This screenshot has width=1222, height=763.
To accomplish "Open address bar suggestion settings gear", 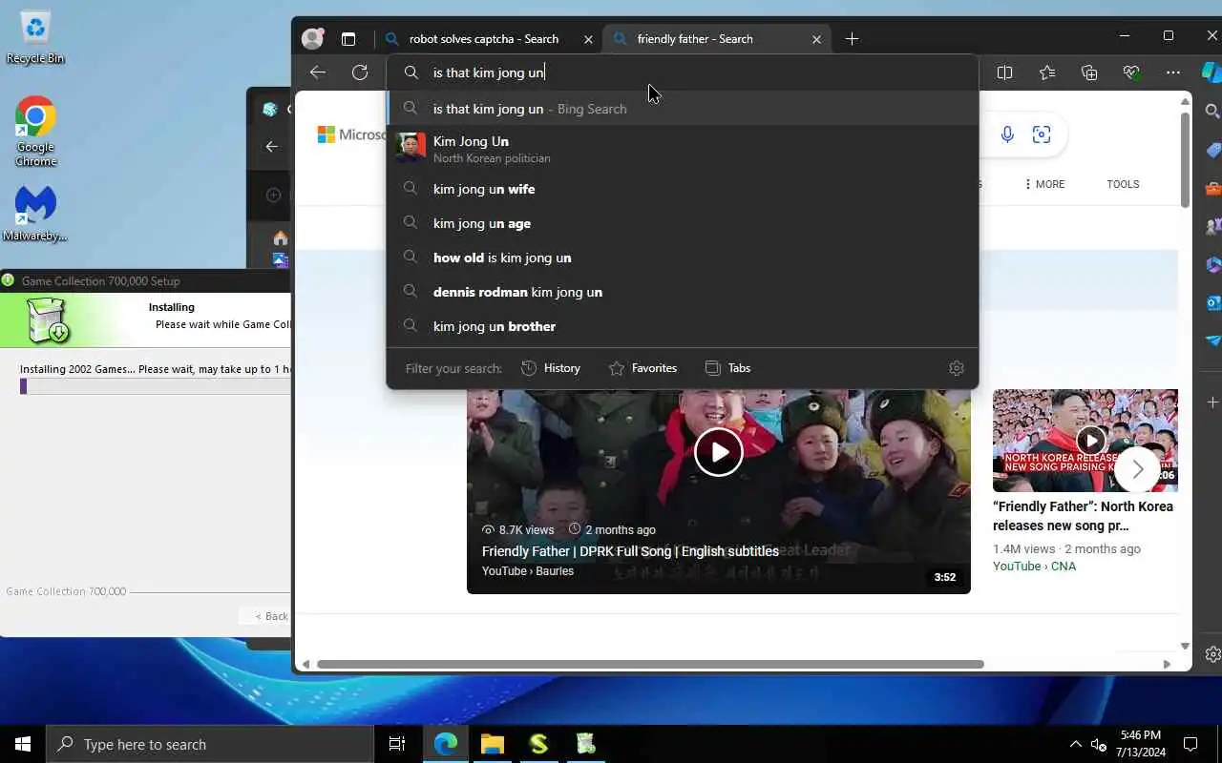I will pyautogui.click(x=957, y=368).
